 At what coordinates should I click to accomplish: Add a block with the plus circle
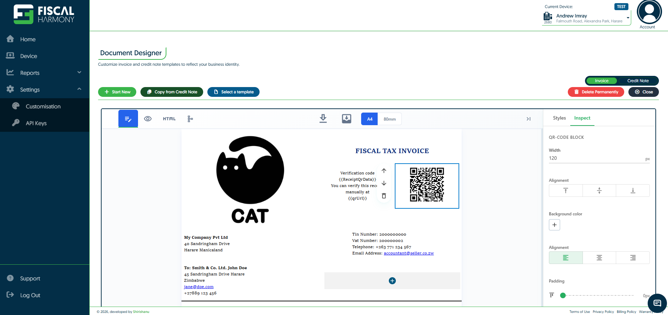pyautogui.click(x=392, y=281)
